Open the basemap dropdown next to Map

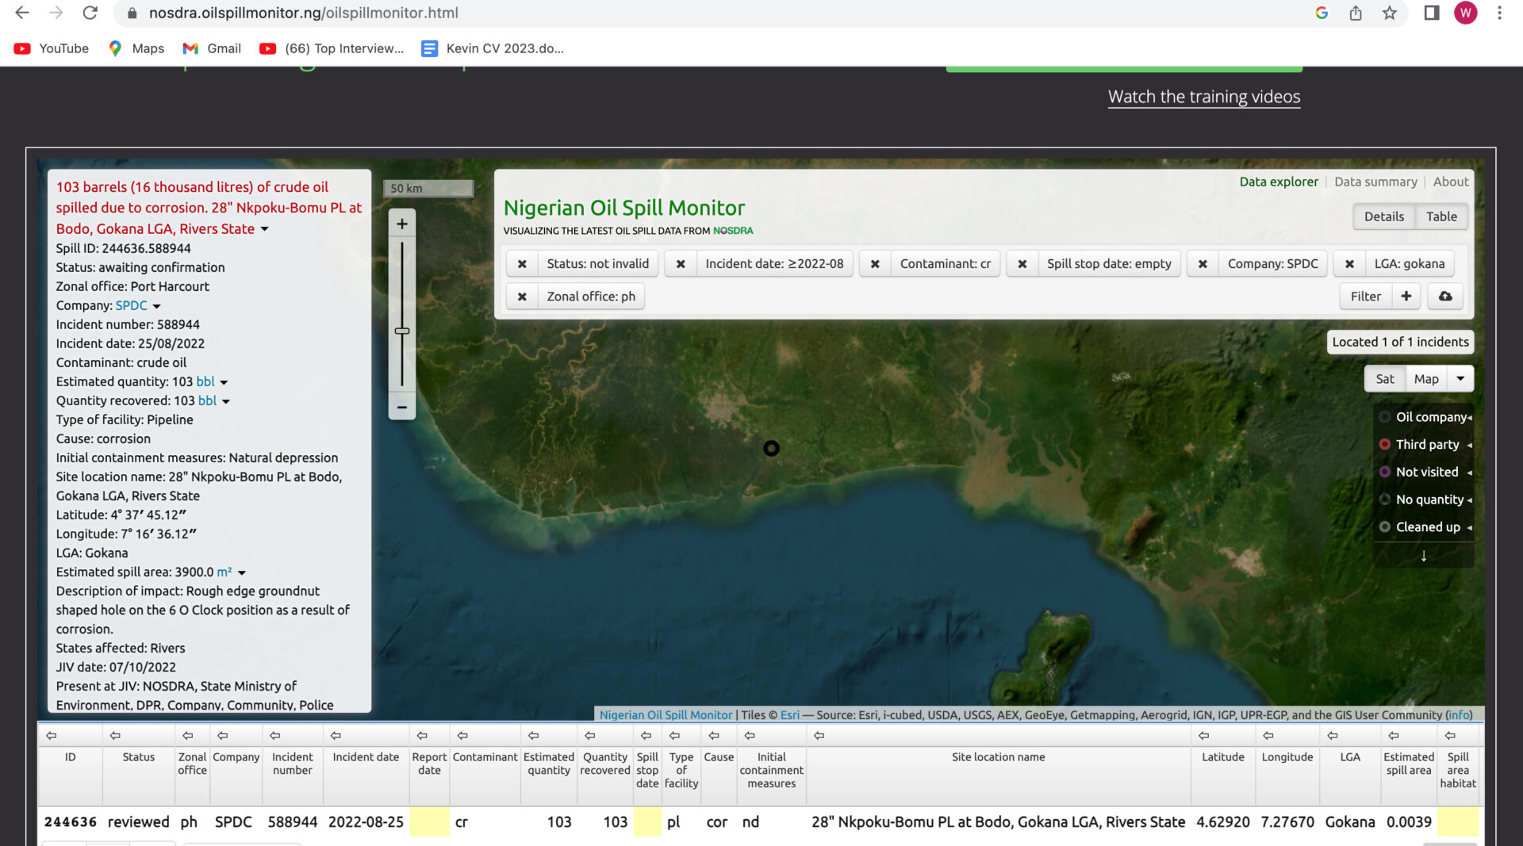coord(1460,379)
